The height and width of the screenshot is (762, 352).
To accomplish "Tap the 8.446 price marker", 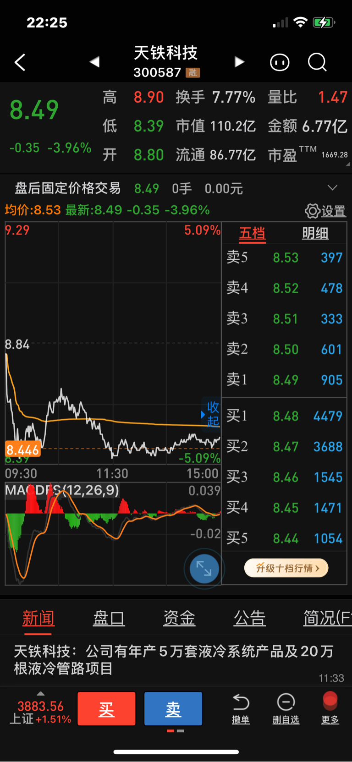I will coord(22,450).
